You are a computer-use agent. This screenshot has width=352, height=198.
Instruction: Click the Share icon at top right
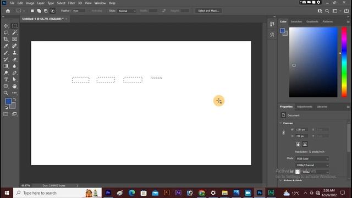coord(346,11)
